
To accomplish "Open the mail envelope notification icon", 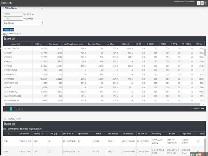I will pyautogui.click(x=191, y=155).
